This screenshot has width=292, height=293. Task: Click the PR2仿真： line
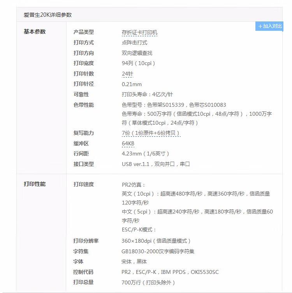pyautogui.click(x=134, y=185)
